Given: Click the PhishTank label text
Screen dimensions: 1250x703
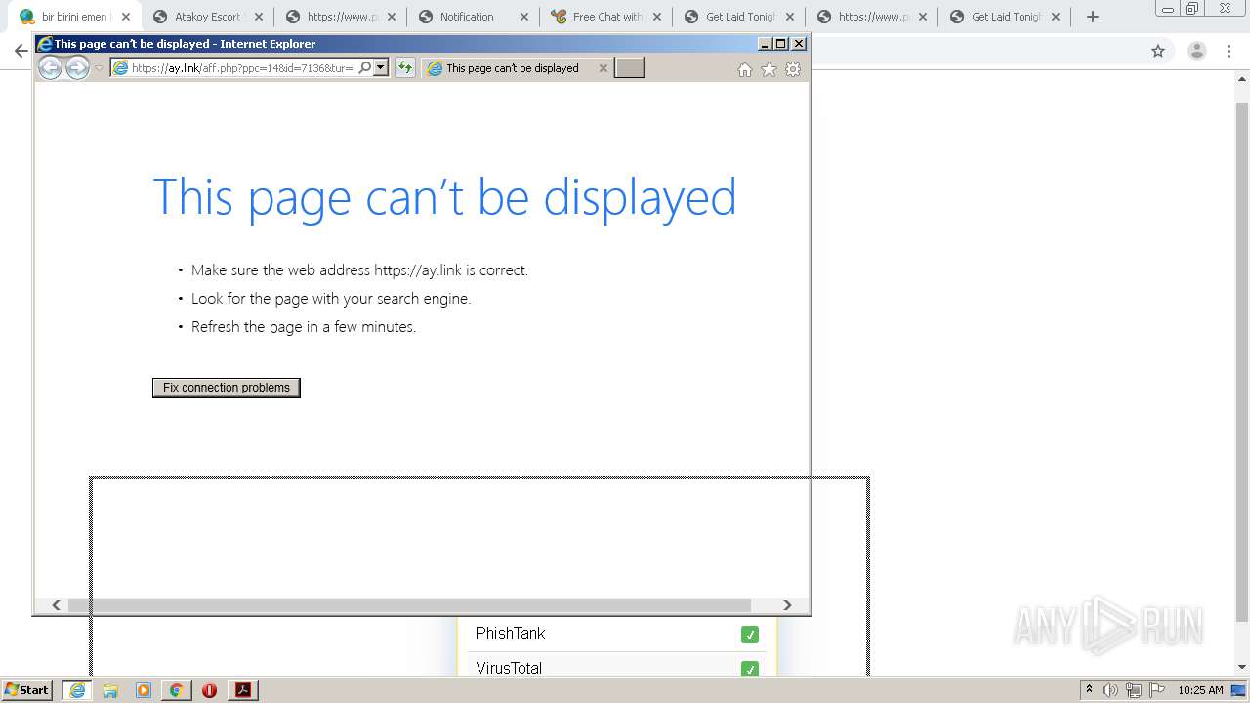Looking at the screenshot, I should pos(510,634).
